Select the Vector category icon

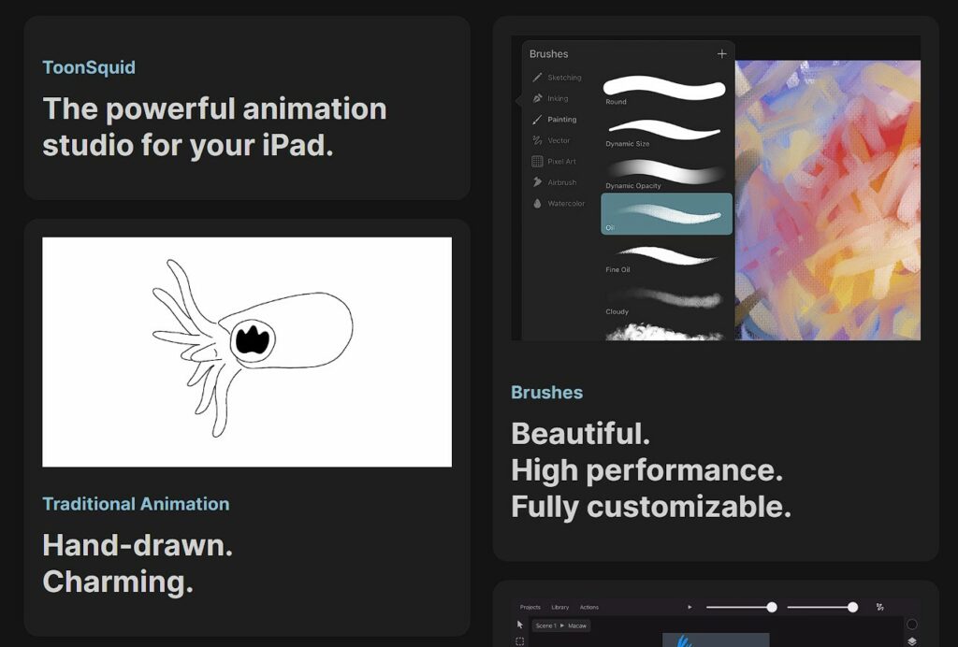[537, 140]
